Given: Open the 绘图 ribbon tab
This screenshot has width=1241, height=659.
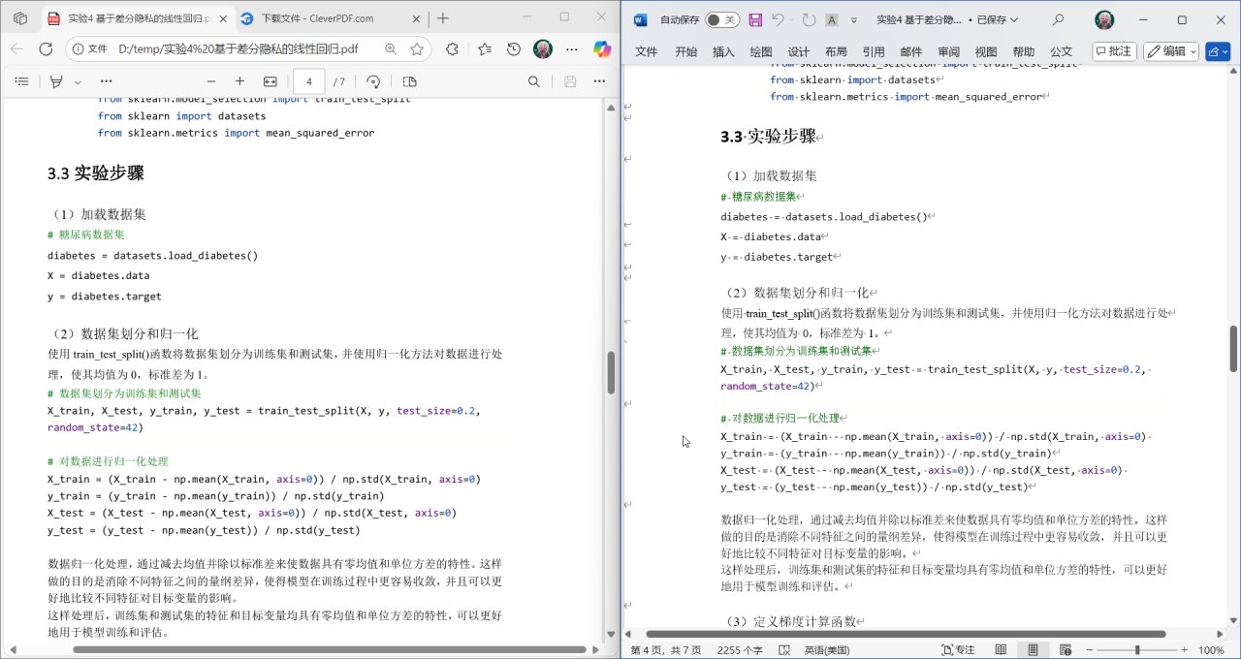Looking at the screenshot, I should click(761, 51).
